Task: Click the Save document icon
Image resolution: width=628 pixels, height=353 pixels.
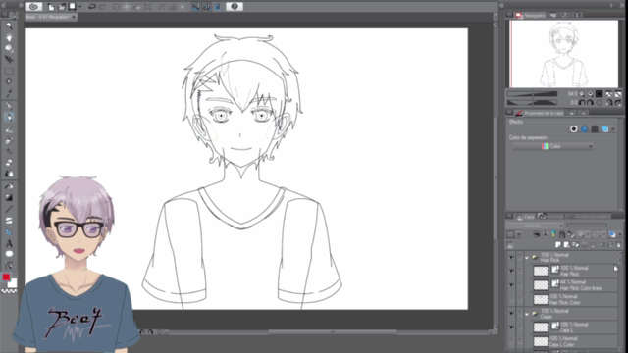Action: pyautogui.click(x=73, y=7)
